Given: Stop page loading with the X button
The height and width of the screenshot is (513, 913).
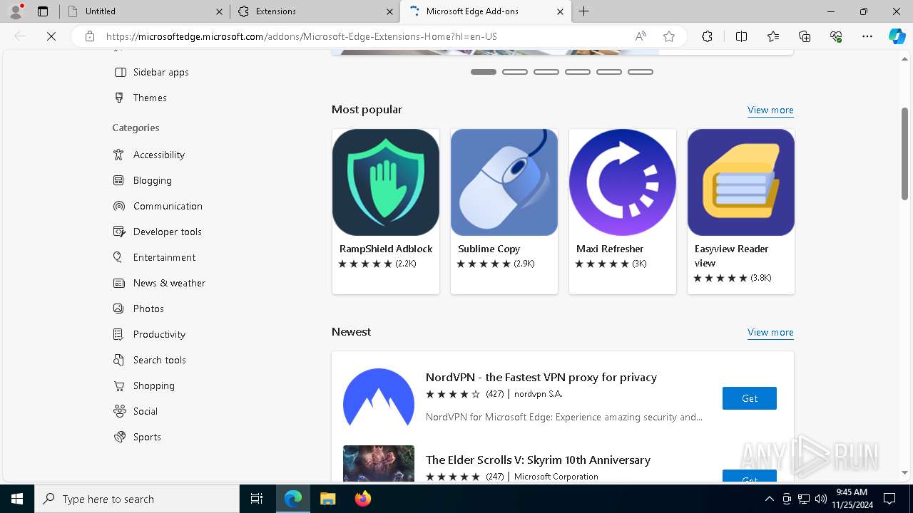Looking at the screenshot, I should tap(51, 36).
